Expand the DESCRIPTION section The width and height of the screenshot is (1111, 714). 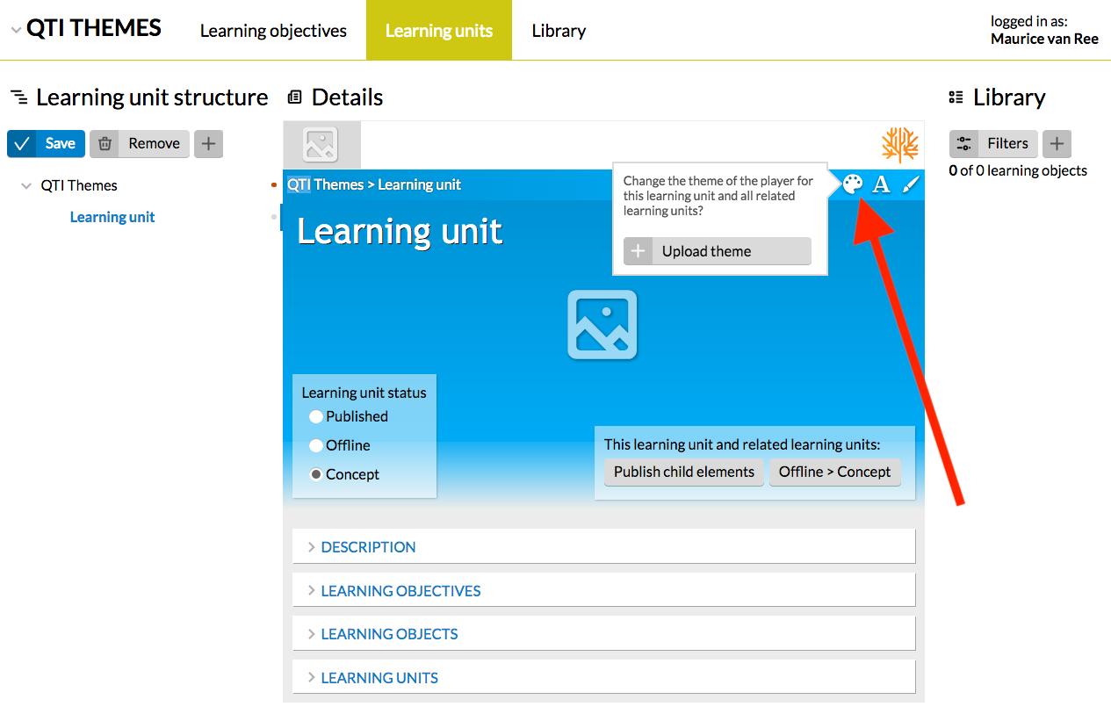(369, 547)
